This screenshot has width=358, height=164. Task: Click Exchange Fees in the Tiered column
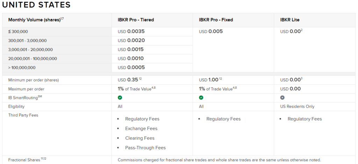tap(141, 128)
